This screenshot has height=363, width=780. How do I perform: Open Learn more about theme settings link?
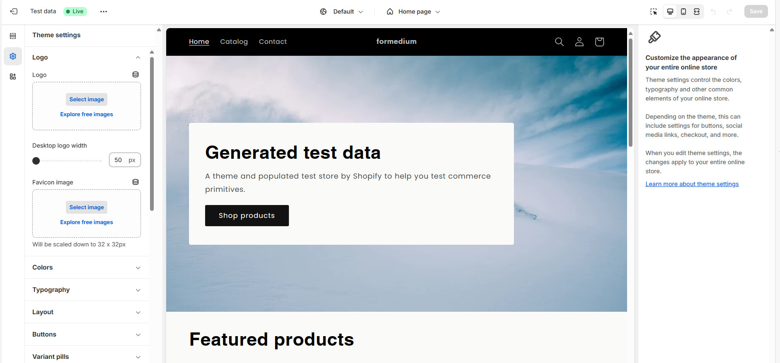(692, 184)
